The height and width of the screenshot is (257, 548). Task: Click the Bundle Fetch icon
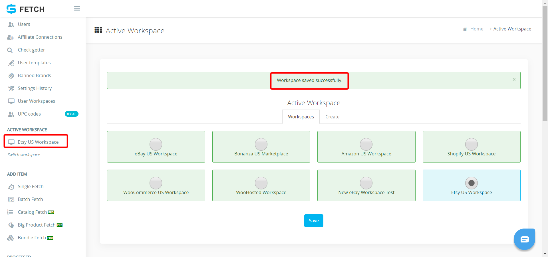click(x=11, y=238)
